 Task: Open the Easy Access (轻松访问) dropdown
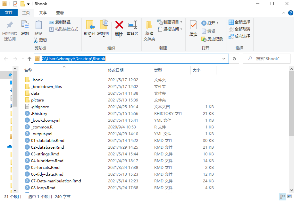pyautogui.click(x=170, y=29)
